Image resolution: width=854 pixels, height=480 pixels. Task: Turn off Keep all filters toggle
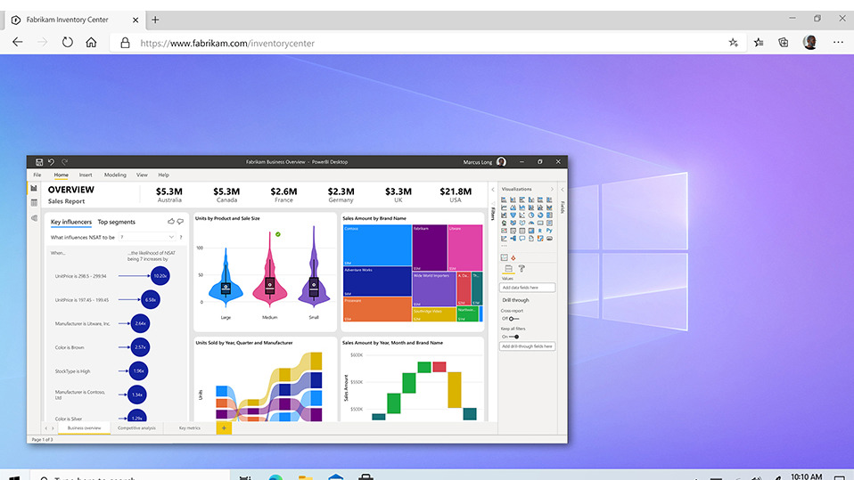(513, 337)
